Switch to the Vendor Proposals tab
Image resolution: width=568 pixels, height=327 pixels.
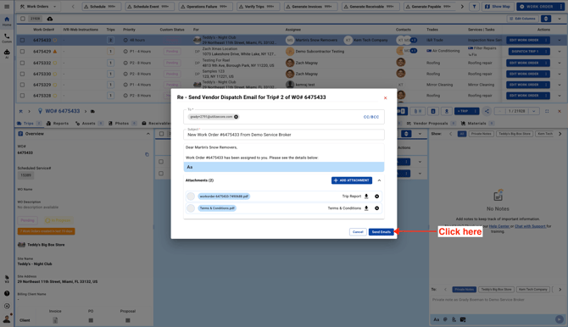[x=431, y=124]
